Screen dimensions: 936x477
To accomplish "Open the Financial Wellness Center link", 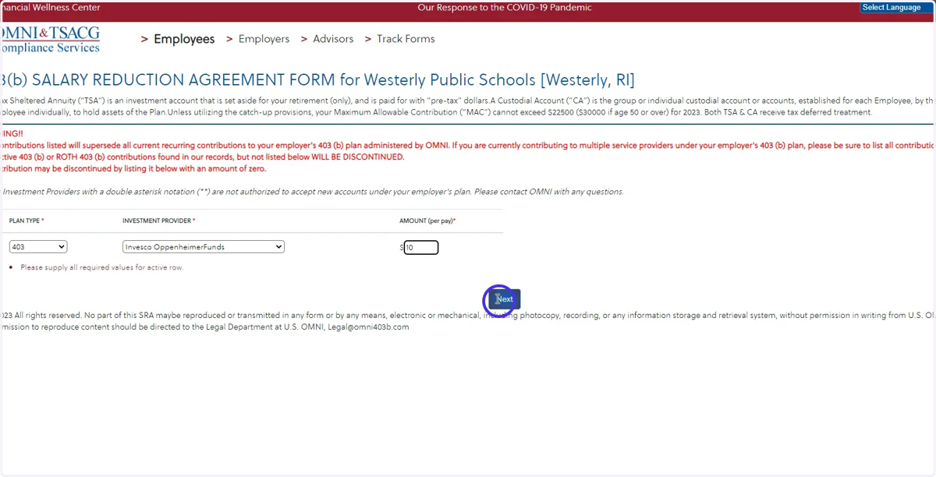I will pyautogui.click(x=51, y=8).
